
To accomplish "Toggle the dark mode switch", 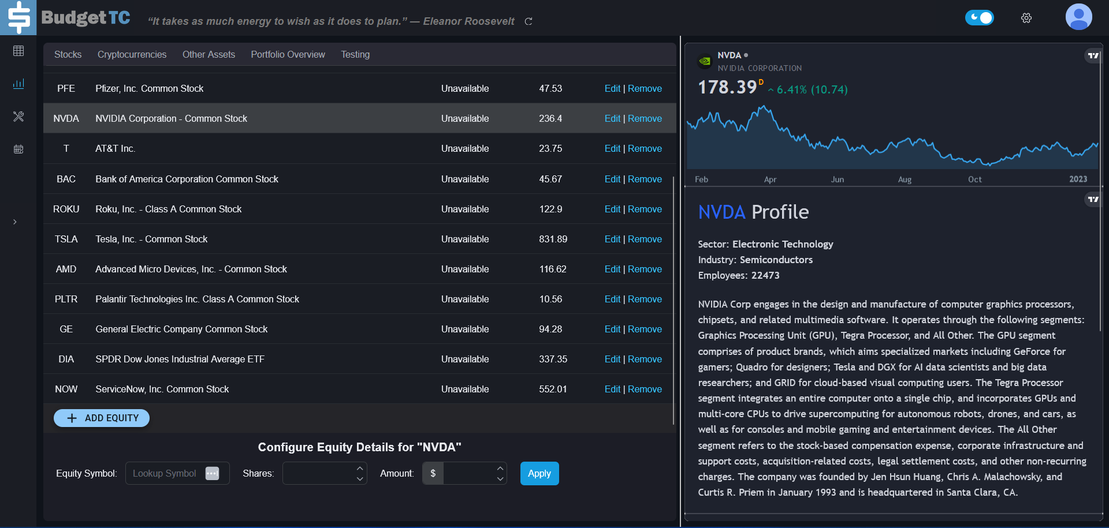I will [979, 18].
